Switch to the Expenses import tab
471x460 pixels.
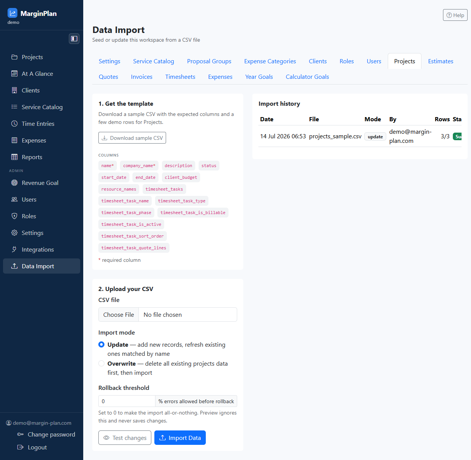[x=220, y=77]
